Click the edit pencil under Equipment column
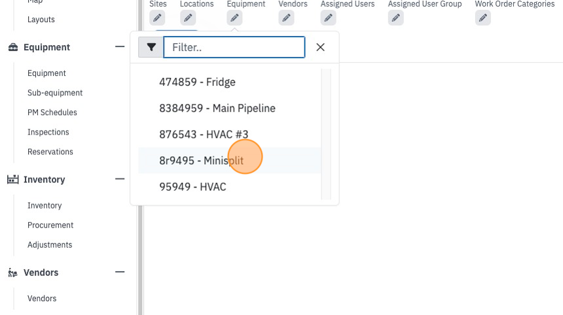The height and width of the screenshot is (315, 563). pos(234,18)
